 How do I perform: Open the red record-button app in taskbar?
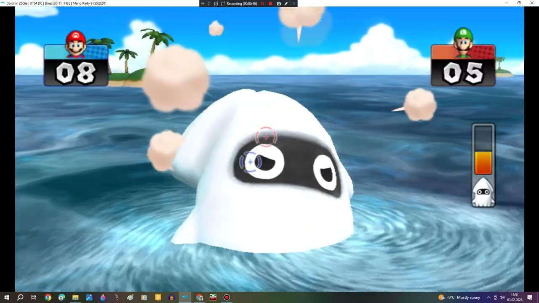coord(227,298)
